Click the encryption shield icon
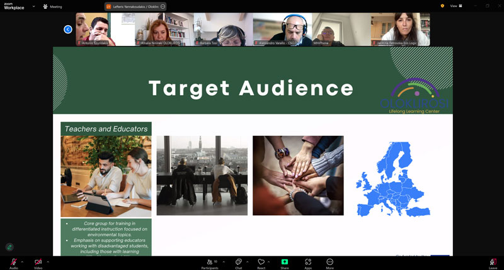 click(x=442, y=6)
